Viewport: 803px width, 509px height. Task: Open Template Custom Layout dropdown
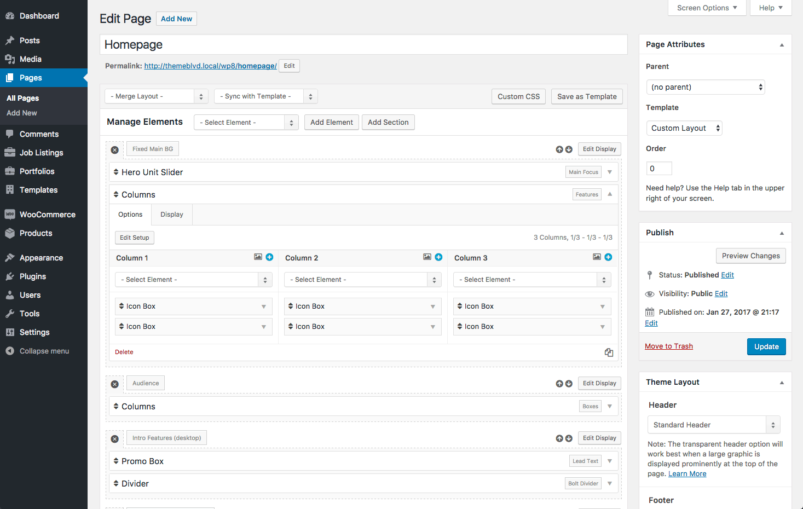click(x=685, y=128)
